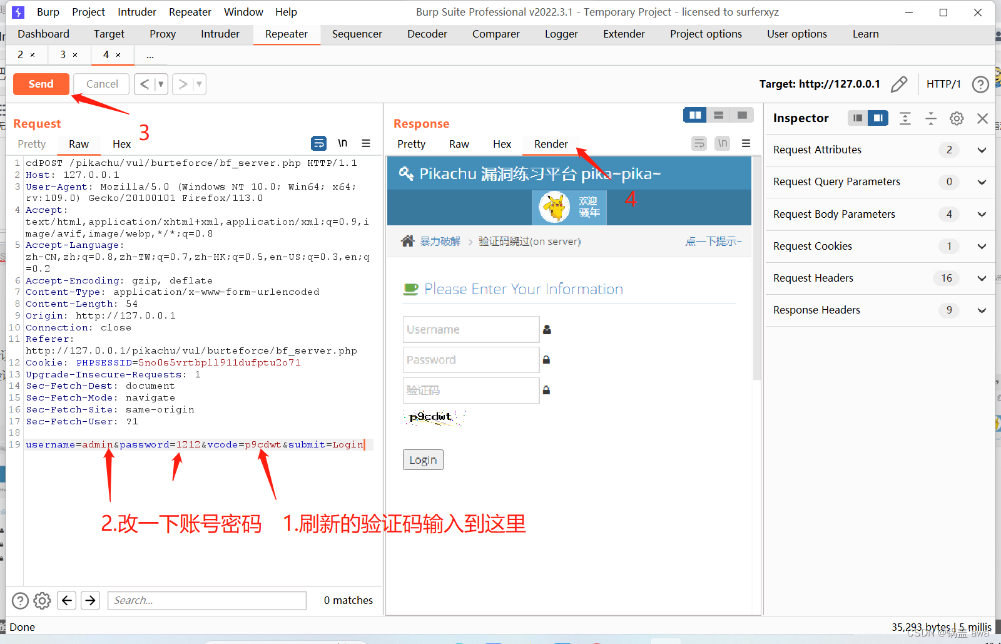
Task: Select side-by-side split layout
Action: (x=695, y=115)
